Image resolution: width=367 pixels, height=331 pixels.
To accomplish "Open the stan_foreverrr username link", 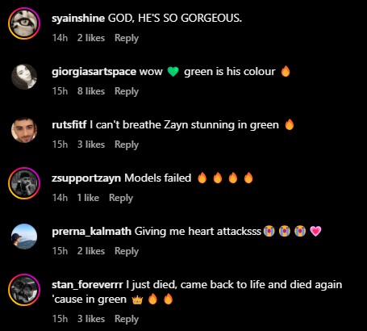I will click(x=87, y=285).
